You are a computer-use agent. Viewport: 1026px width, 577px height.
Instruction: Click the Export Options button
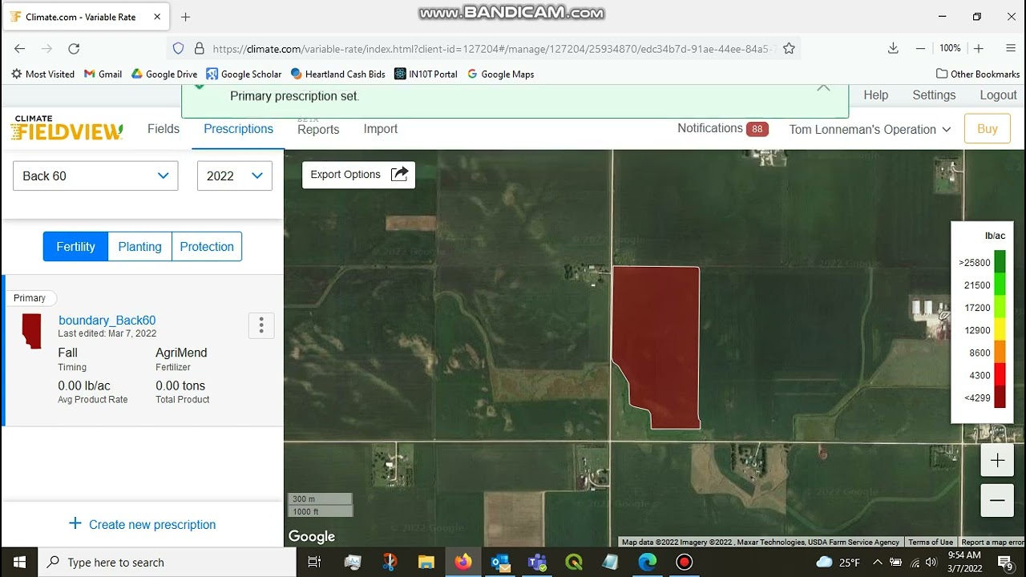coord(358,175)
